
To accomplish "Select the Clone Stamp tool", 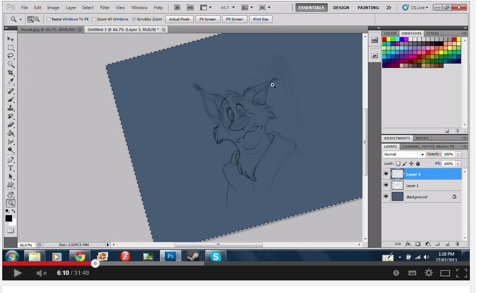I will (x=10, y=108).
